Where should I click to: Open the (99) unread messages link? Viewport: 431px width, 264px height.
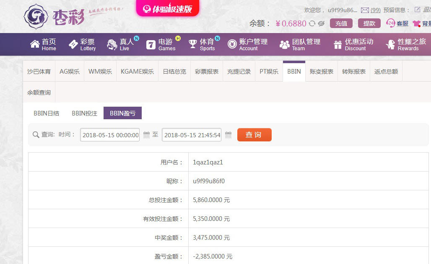(376, 10)
